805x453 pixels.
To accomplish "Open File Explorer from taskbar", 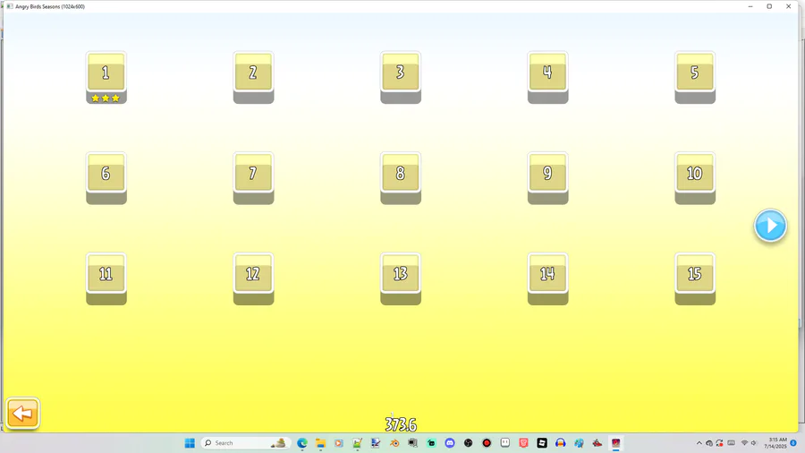I will coord(320,443).
